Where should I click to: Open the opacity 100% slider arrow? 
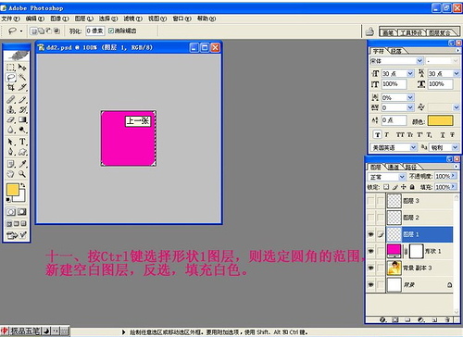tap(454, 176)
